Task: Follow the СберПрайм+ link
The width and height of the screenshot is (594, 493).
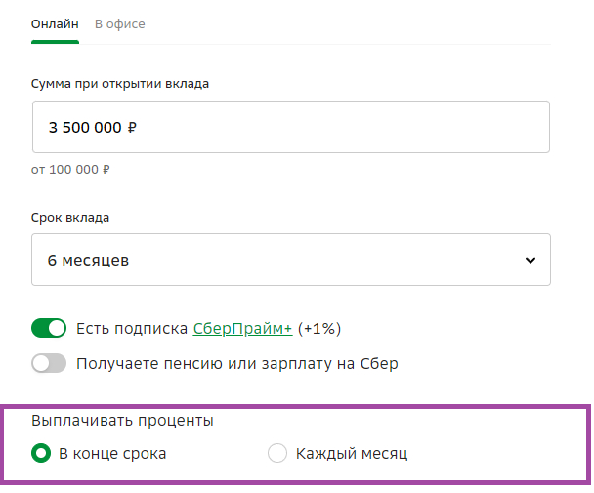Action: [x=242, y=328]
